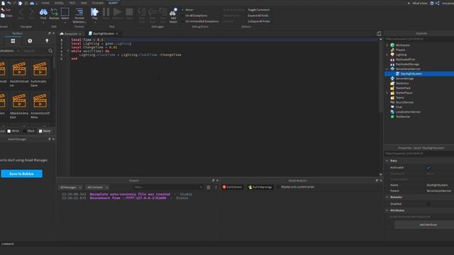Click the Output filter input field
The width and height of the screenshot is (454, 255).
168,187
